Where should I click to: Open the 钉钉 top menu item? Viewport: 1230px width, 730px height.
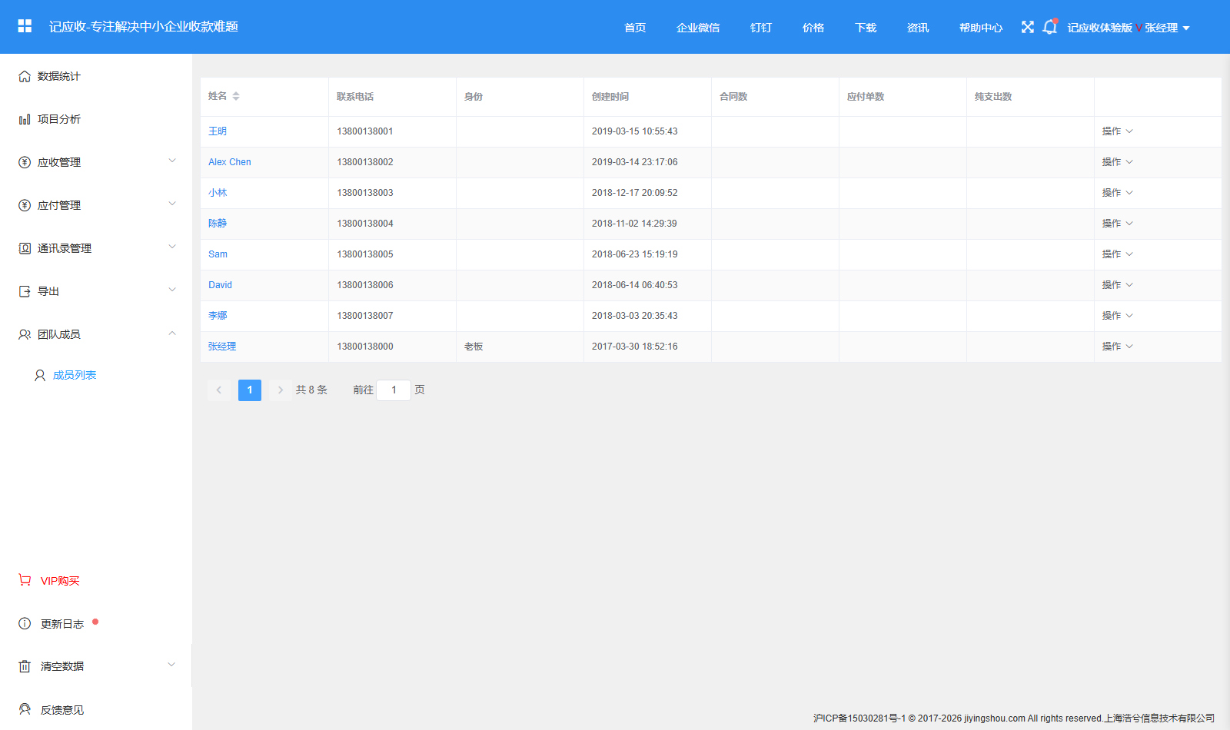coord(761,28)
